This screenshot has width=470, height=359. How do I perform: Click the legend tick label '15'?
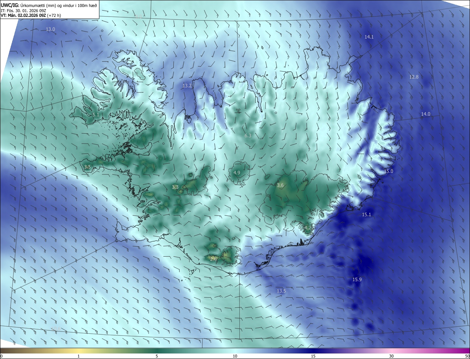pyautogui.click(x=313, y=356)
